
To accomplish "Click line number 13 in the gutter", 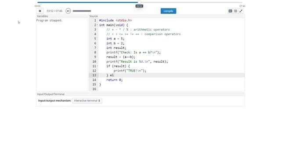I will pyautogui.click(x=94, y=75).
